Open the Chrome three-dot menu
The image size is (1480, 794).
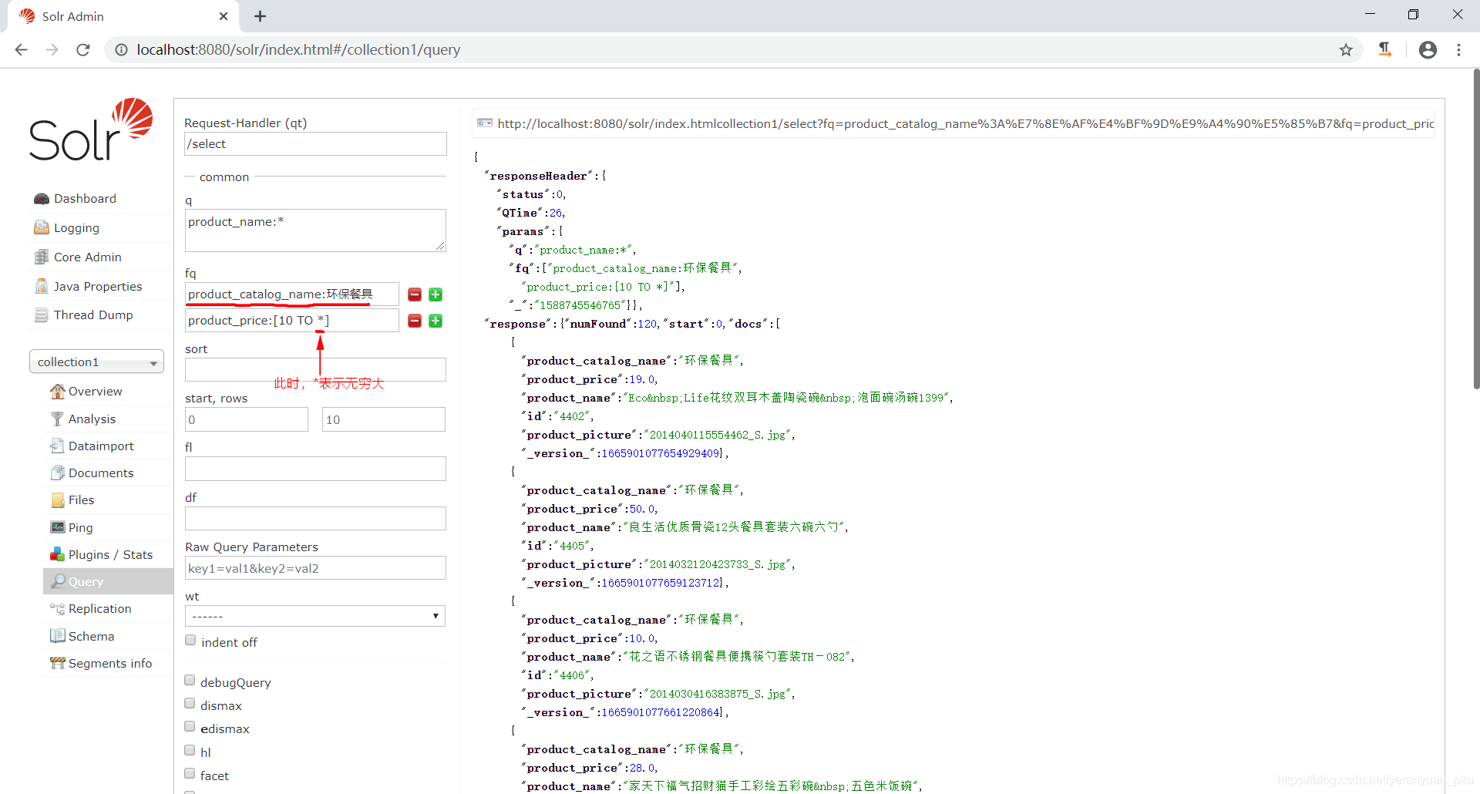[x=1458, y=50]
